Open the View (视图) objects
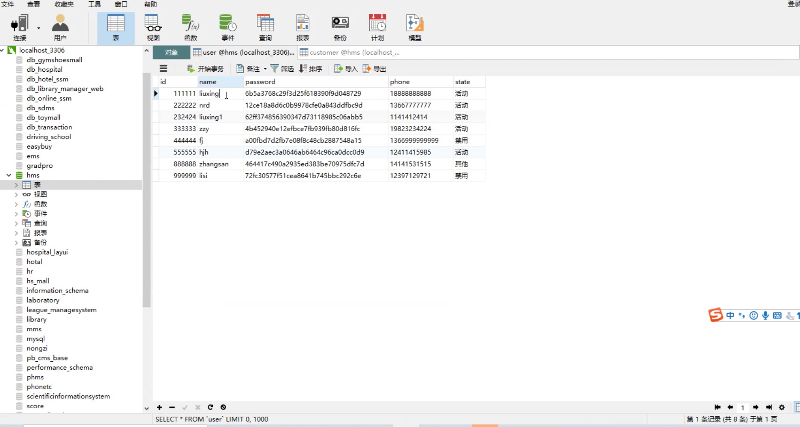The width and height of the screenshot is (800, 427). pyautogui.click(x=153, y=27)
